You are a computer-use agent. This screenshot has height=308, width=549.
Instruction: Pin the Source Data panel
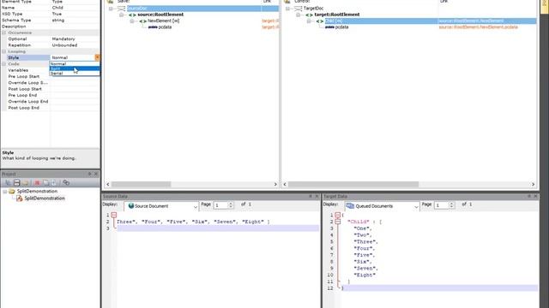point(311,196)
